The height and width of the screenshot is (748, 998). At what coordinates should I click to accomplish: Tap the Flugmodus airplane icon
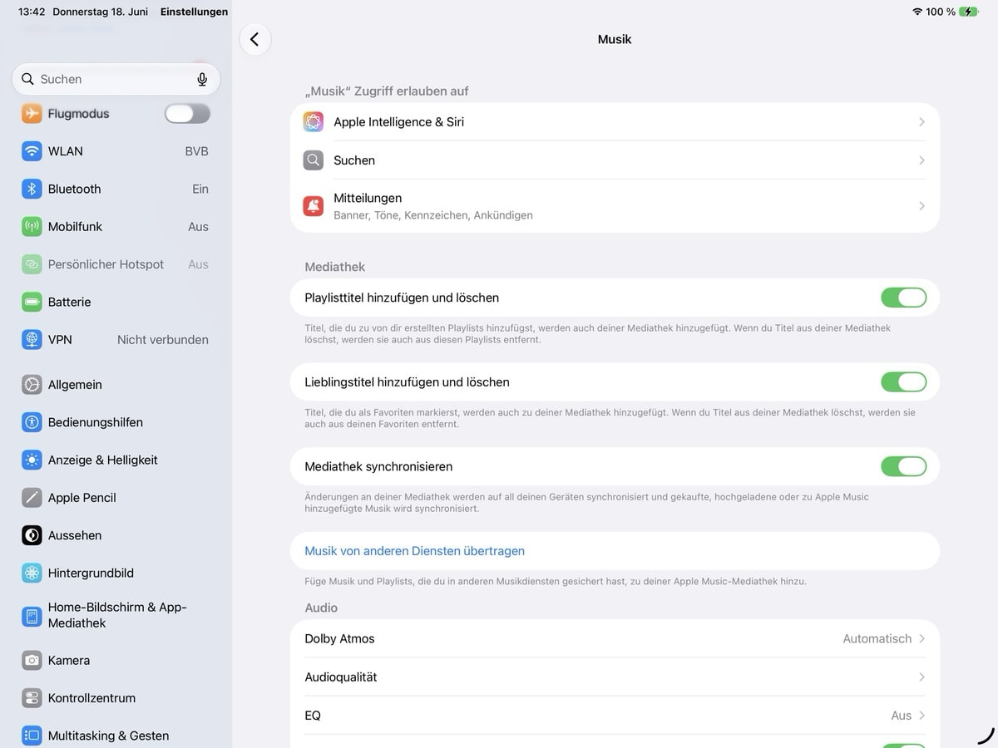point(32,113)
